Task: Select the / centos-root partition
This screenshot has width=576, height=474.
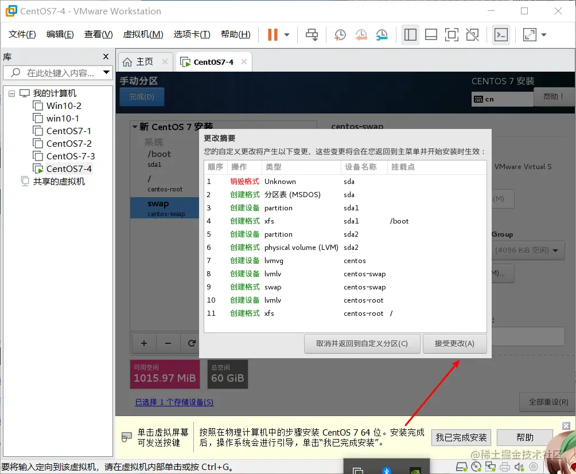Action: tap(165, 183)
